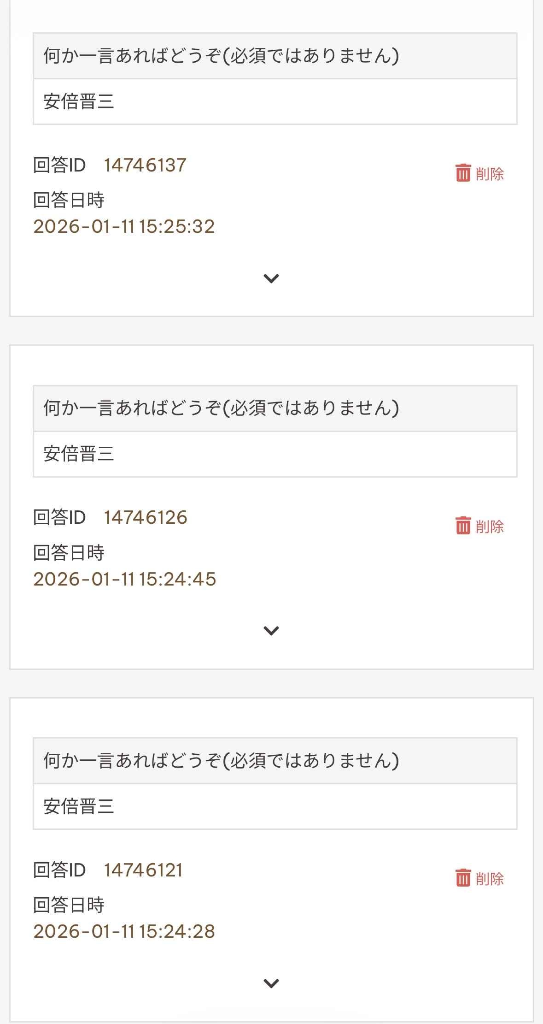Click trash icon for response 14746126
543x1024 pixels.
click(463, 526)
